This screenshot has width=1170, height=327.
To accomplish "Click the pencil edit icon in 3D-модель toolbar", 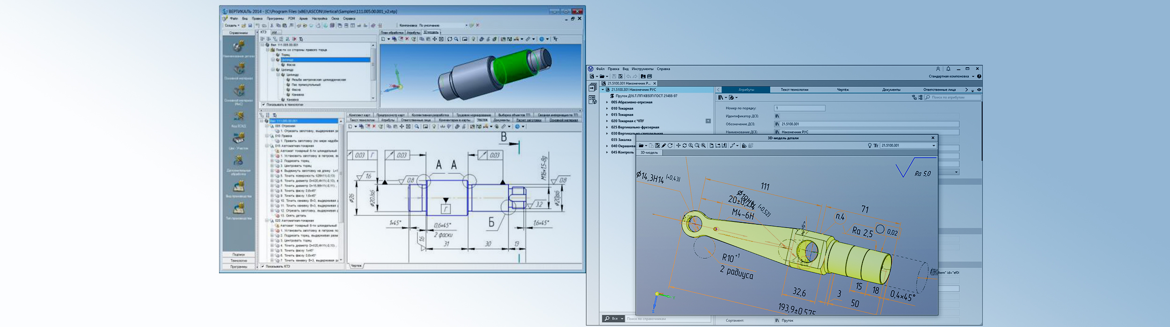I will coord(664,146).
